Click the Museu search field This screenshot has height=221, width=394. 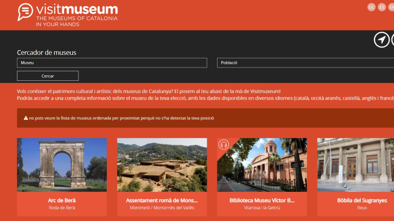[112, 63]
